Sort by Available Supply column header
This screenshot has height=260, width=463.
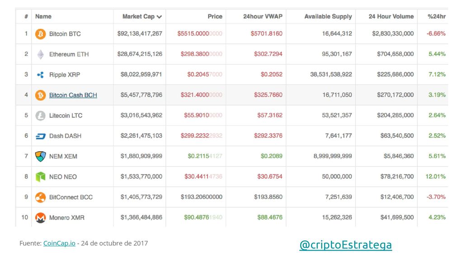[328, 17]
